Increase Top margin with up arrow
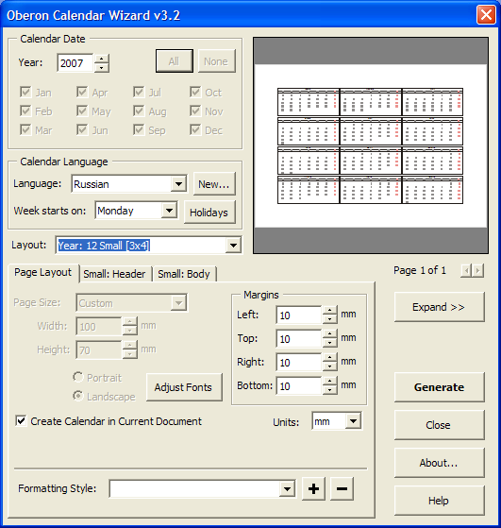 coord(329,334)
